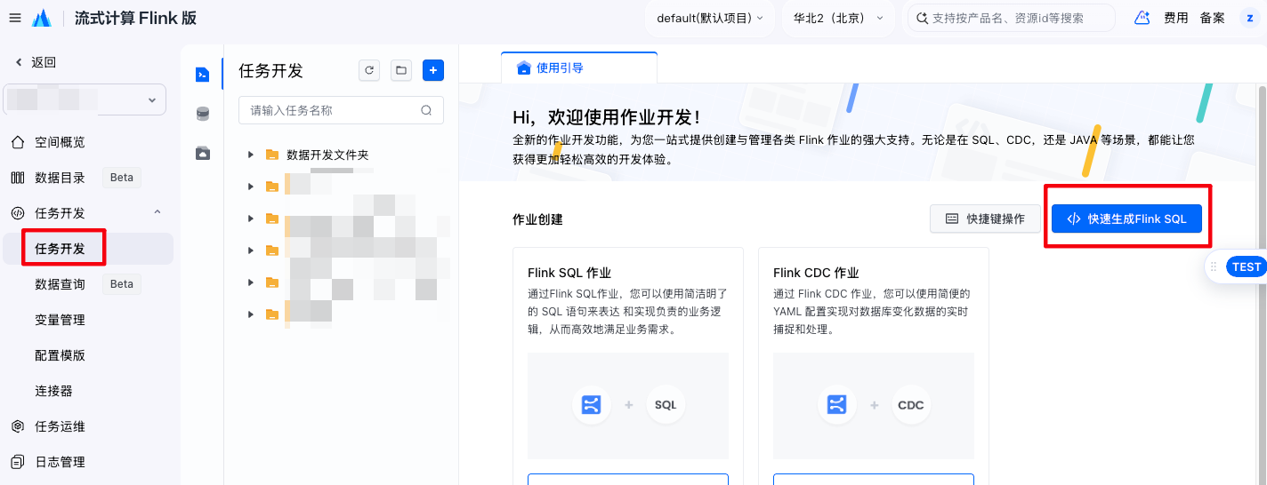The image size is (1267, 485).
Task: Click the 任务运维 operations icon
Action: pos(18,426)
